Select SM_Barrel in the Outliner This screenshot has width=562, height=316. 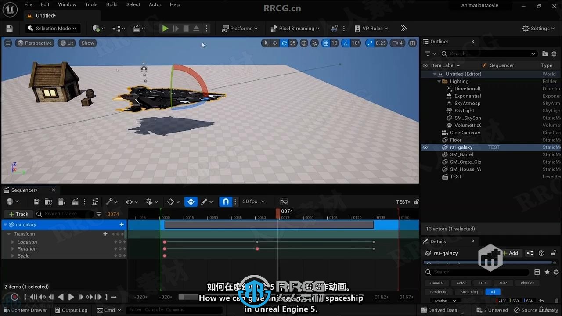pyautogui.click(x=461, y=154)
